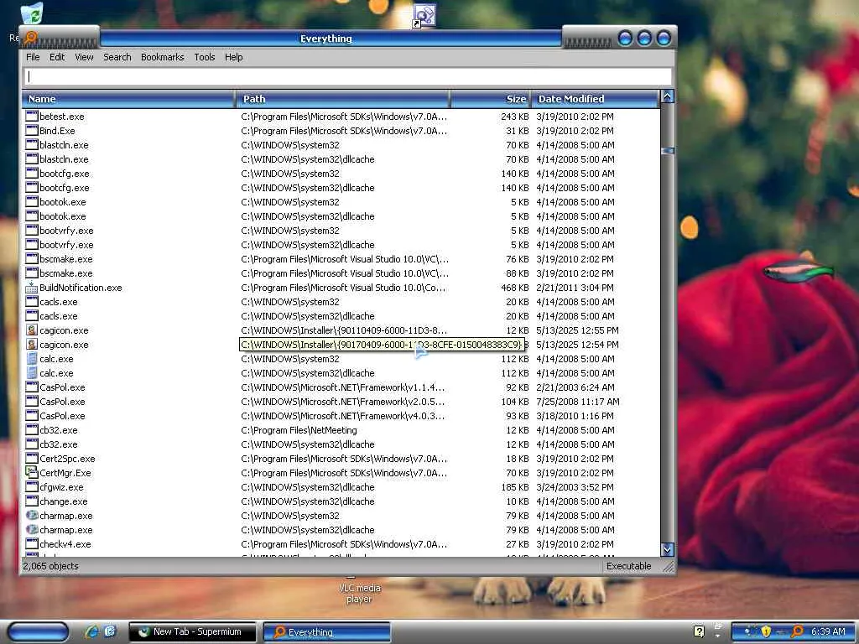
Task: Click the scrollbar down arrow
Action: pyautogui.click(x=667, y=549)
